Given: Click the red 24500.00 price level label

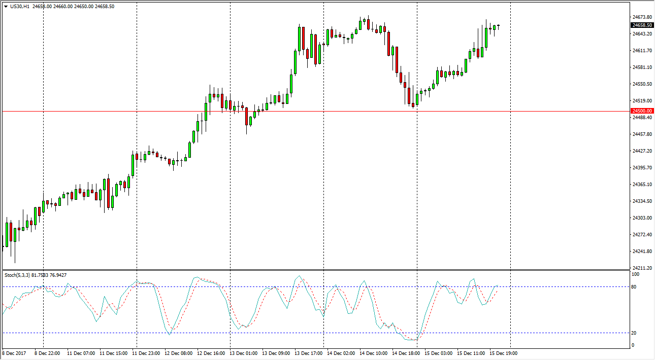Looking at the screenshot, I should coord(642,111).
